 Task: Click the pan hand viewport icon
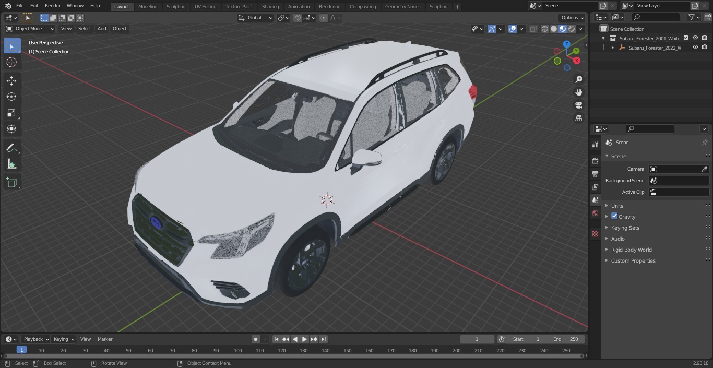578,92
